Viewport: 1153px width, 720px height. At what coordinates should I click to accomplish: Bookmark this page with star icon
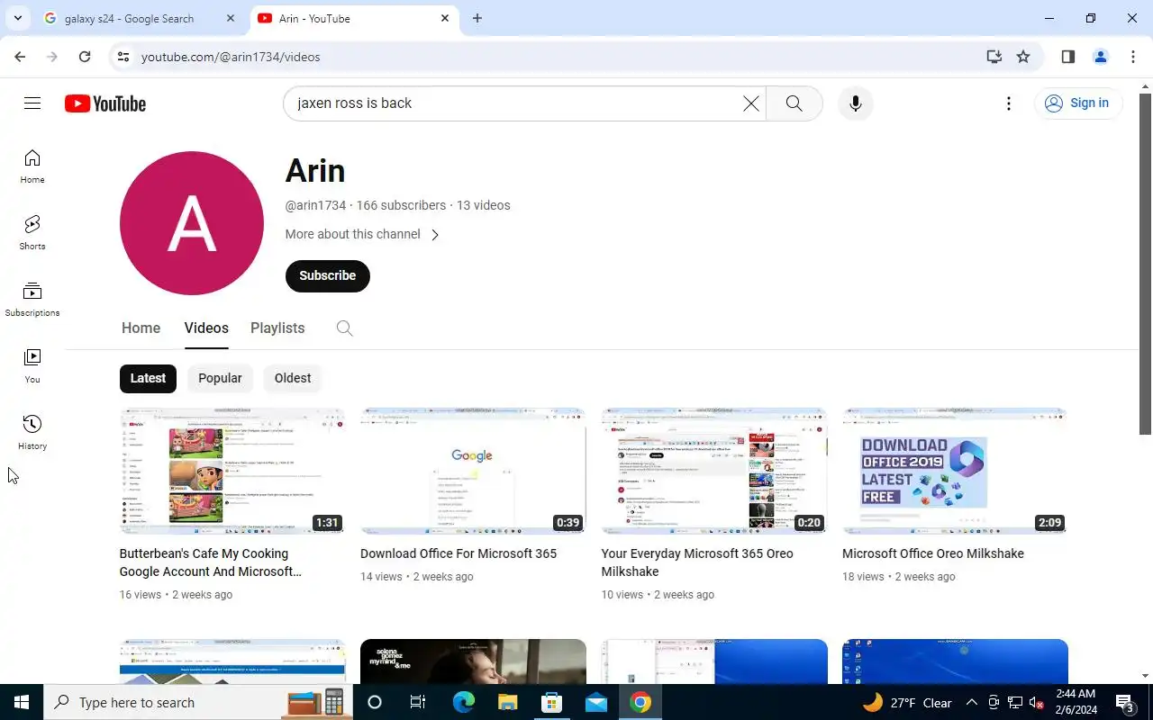point(1023,57)
